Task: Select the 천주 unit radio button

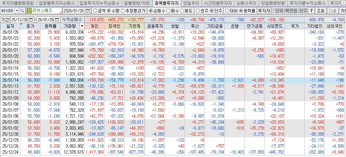Action: coord(198,11)
